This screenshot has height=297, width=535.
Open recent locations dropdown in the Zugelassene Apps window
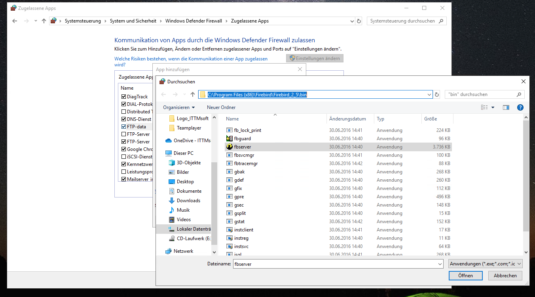pyautogui.click(x=36, y=21)
